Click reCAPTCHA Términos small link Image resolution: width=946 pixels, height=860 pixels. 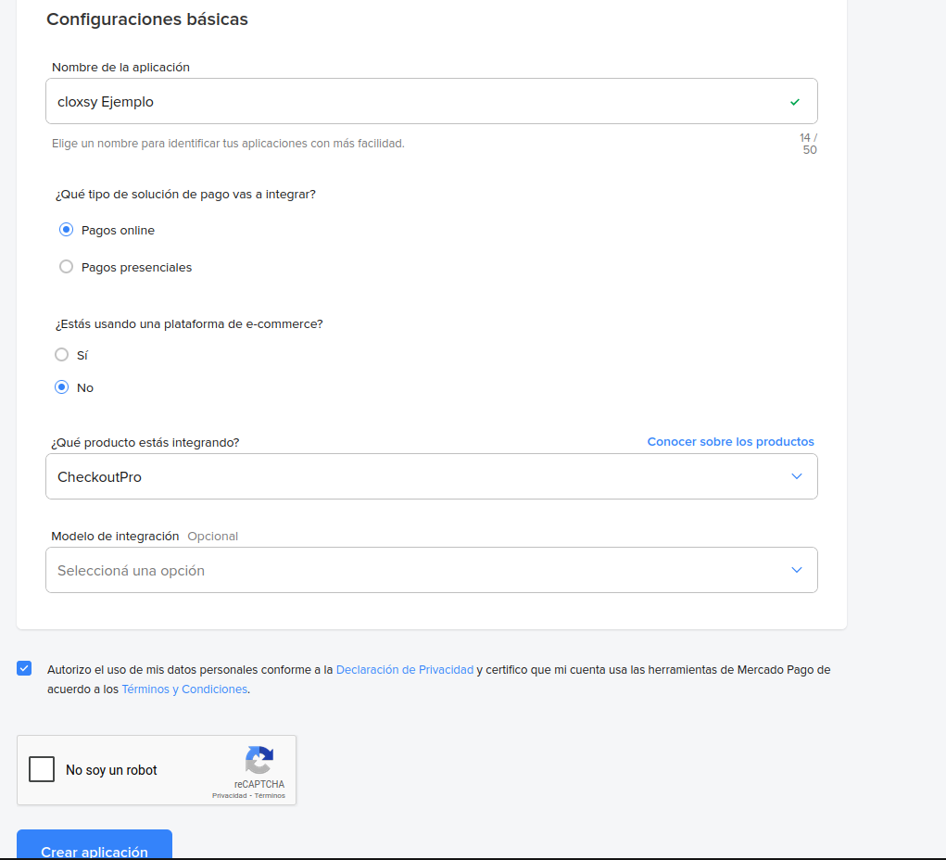coord(270,795)
